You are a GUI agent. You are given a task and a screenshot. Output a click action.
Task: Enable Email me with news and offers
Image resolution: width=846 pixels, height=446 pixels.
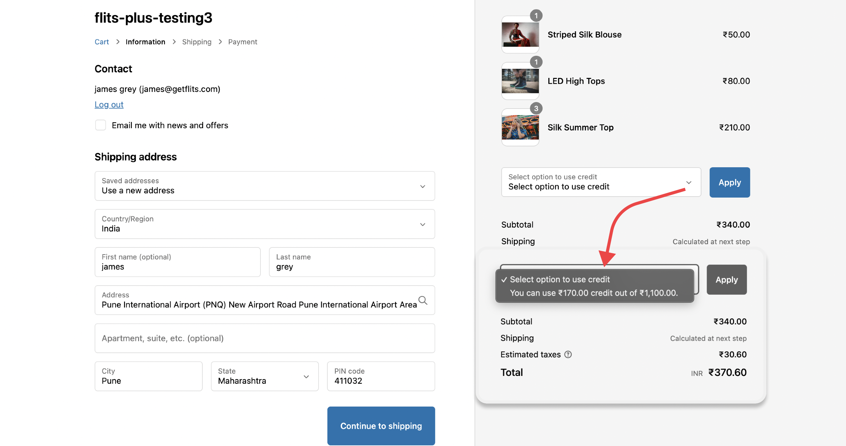[101, 125]
